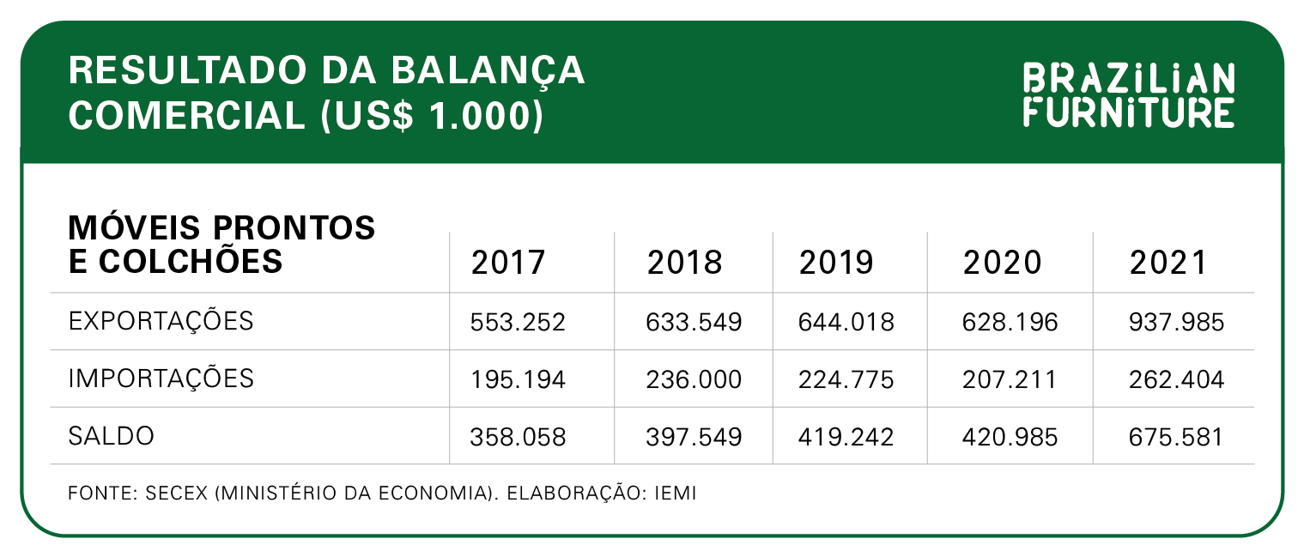Select balance value 675.581 for 2021

(1176, 437)
